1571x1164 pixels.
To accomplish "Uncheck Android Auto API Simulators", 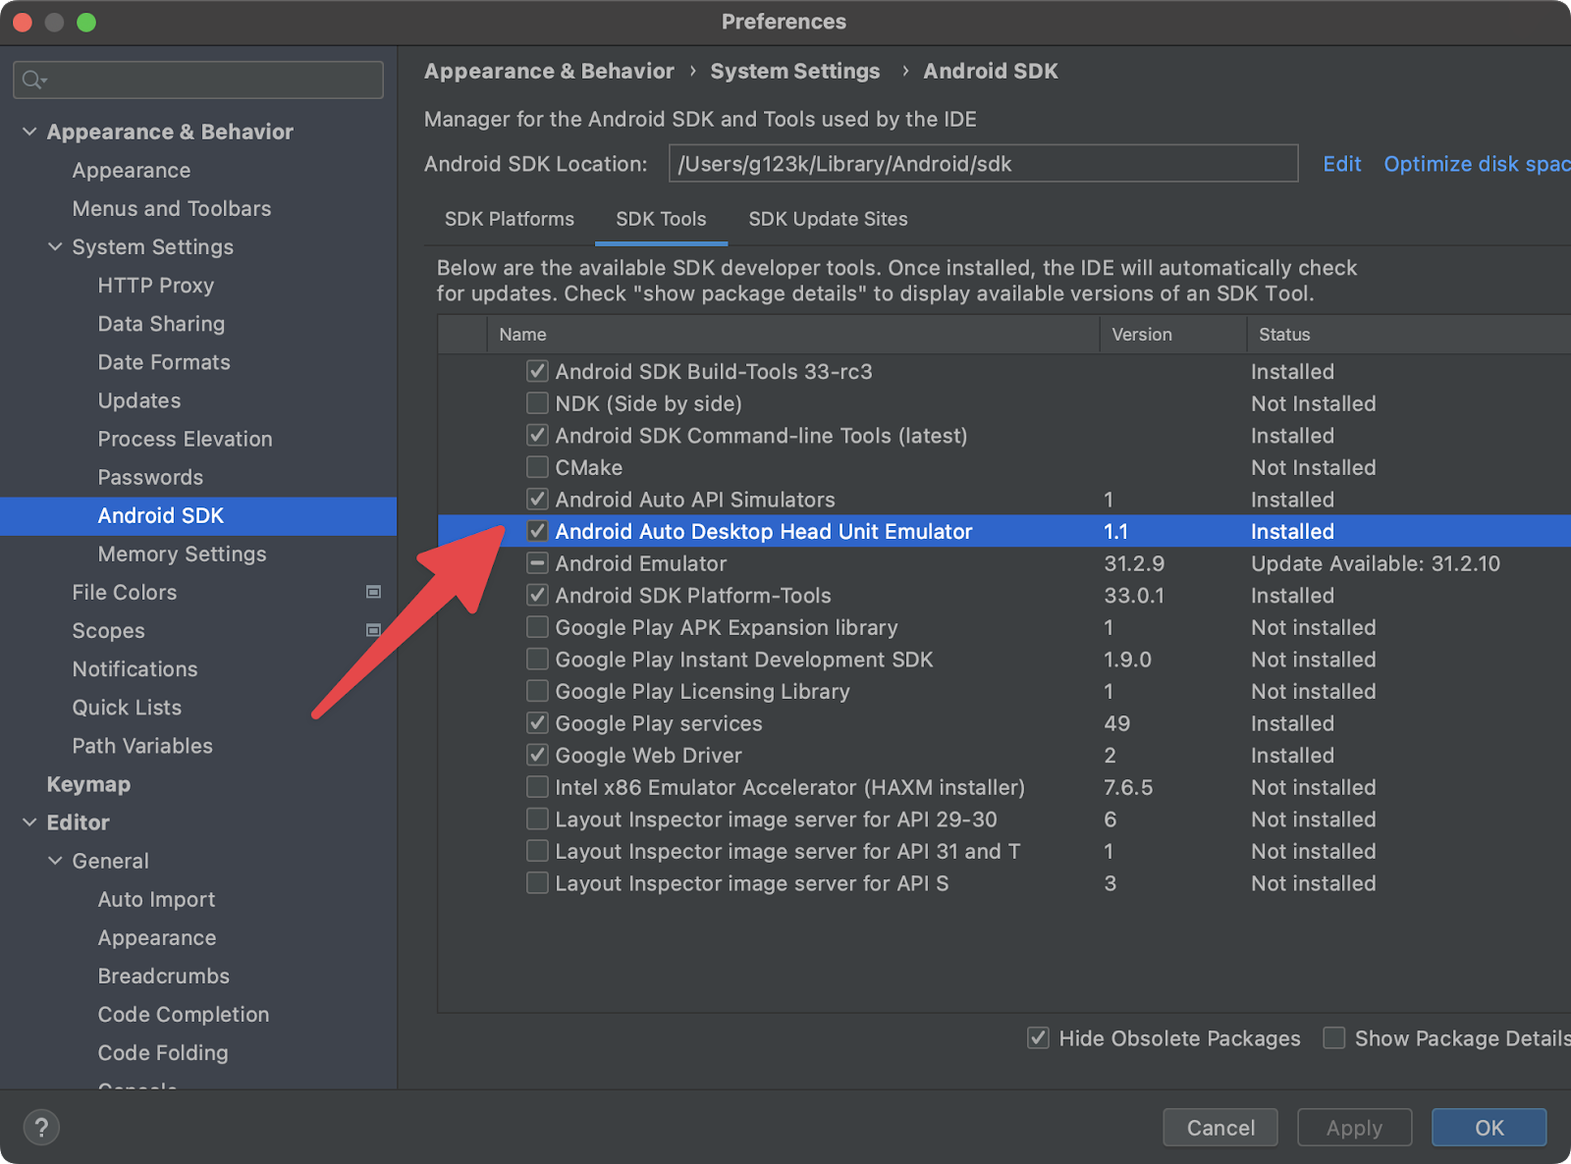I will tap(537, 500).
